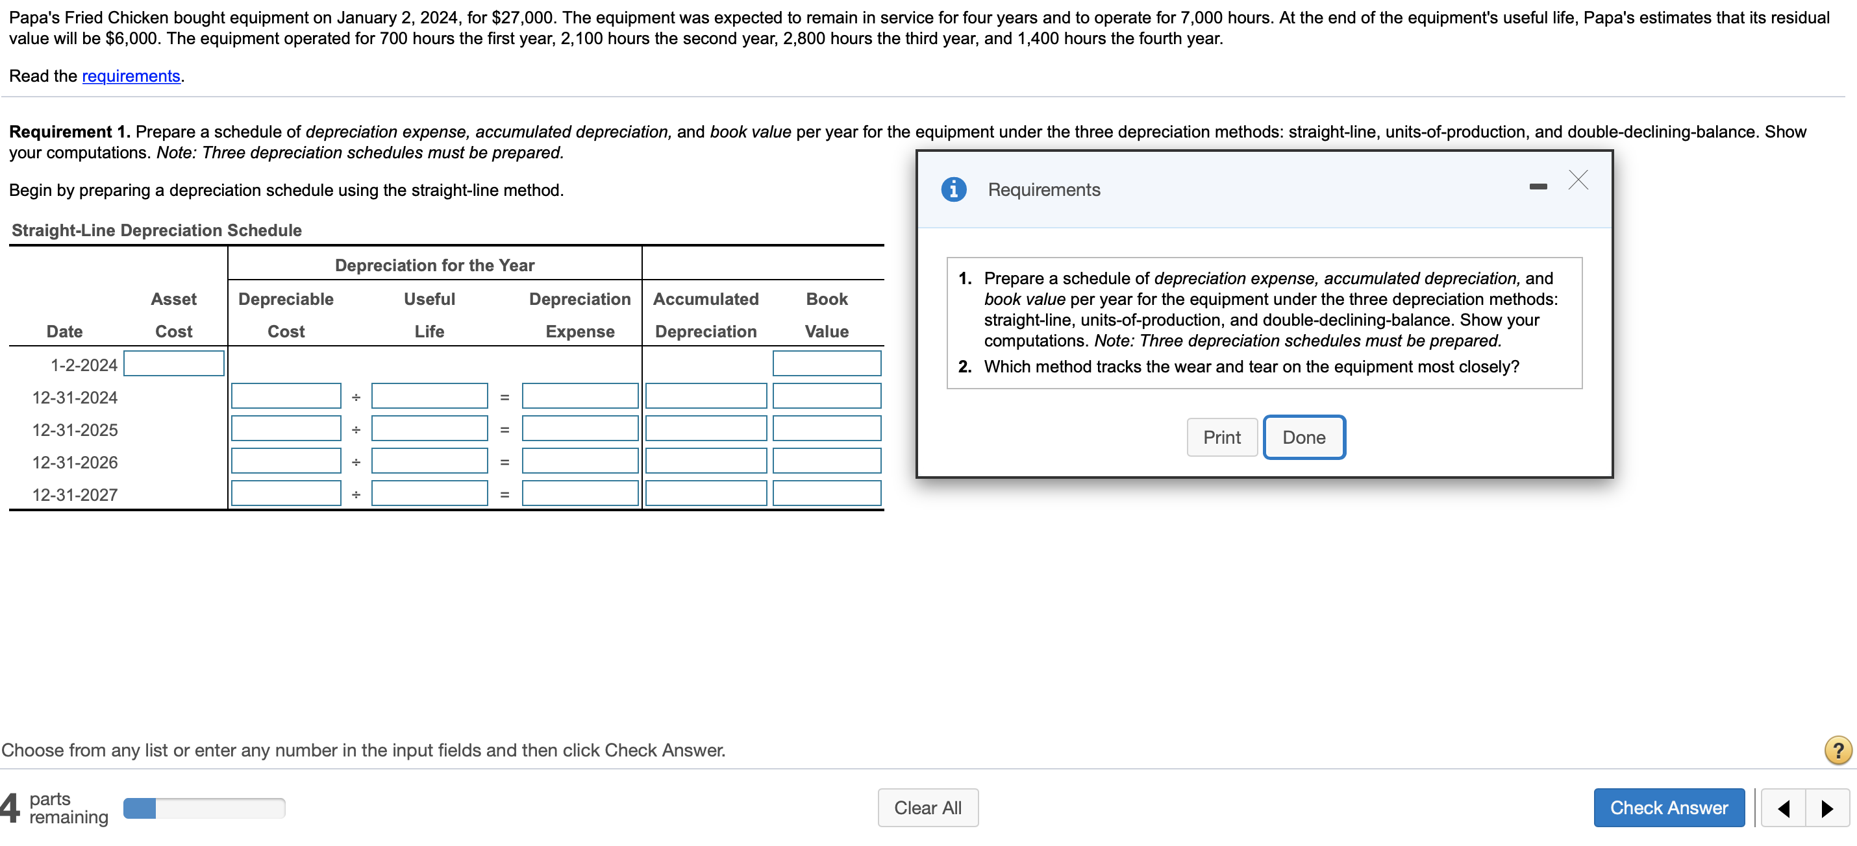This screenshot has width=1857, height=846.
Task: Open the yellow help question mark icon
Action: click(1838, 749)
